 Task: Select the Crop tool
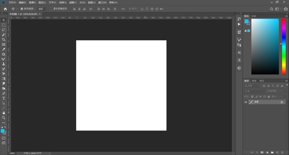[3, 40]
